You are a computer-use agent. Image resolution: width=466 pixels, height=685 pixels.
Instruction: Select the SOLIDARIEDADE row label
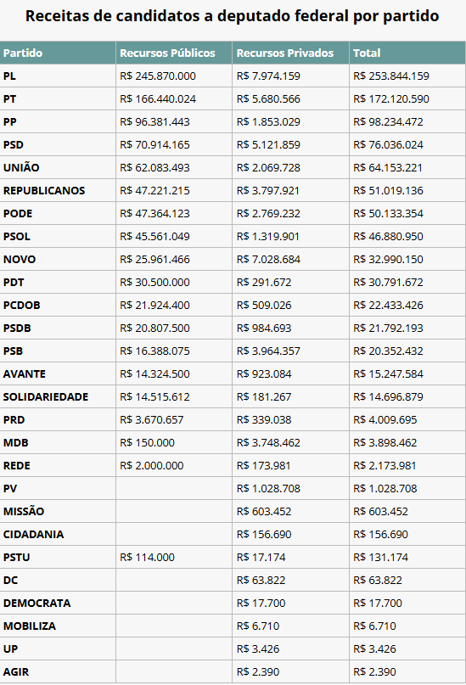[46, 396]
